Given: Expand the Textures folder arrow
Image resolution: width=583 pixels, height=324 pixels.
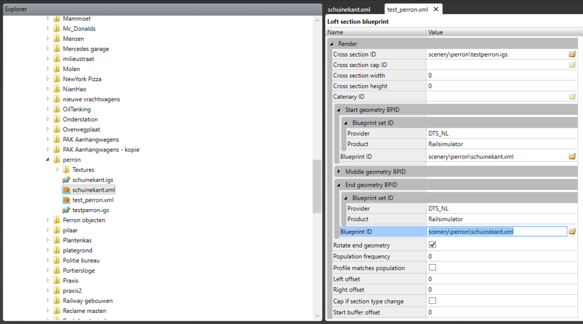Looking at the screenshot, I should pyautogui.click(x=57, y=170).
